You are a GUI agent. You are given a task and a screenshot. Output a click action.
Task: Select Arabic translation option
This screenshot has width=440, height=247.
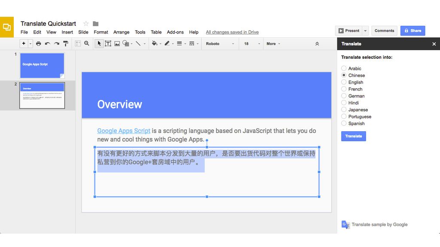[344, 68]
